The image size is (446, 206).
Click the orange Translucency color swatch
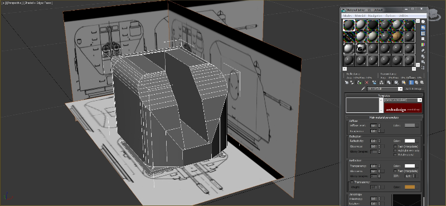pyautogui.click(x=410, y=187)
